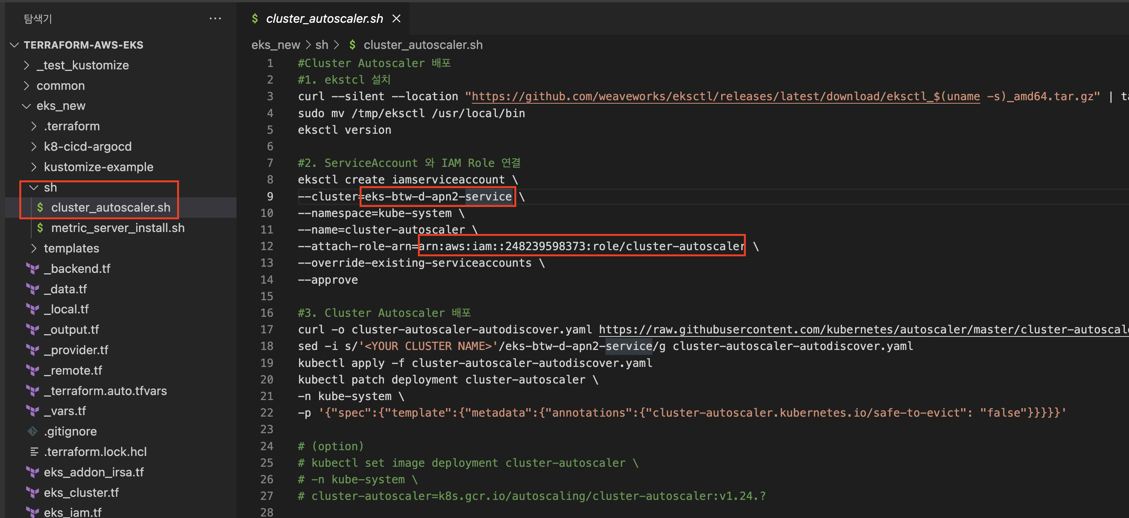Open _remote.tf file
This screenshot has height=518, width=1129.
[x=73, y=370]
